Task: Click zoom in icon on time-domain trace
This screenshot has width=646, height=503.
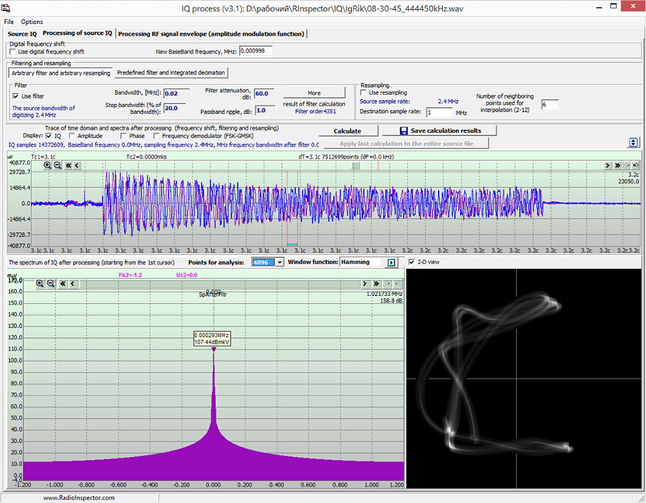Action: [x=48, y=165]
